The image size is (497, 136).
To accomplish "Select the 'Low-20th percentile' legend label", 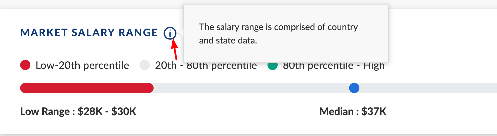I will click(82, 65).
